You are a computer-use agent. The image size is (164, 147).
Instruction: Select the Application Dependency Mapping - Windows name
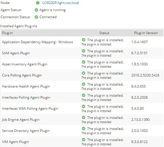coord(38,42)
